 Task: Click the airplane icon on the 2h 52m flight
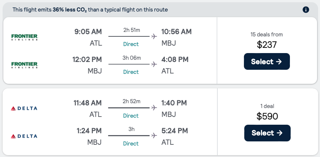click(154, 108)
